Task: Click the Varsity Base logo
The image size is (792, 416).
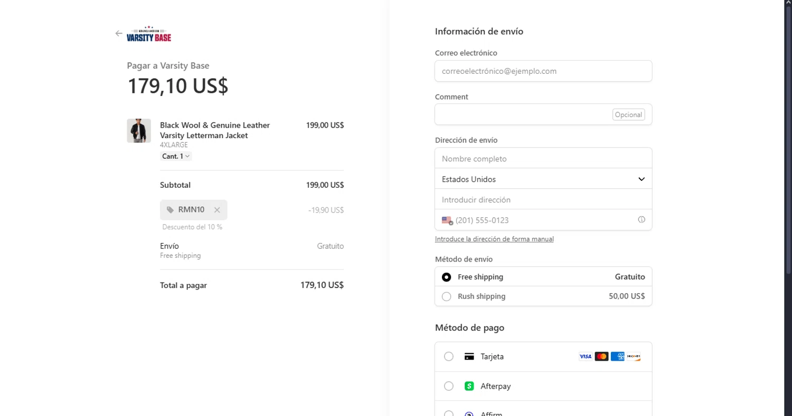Action: pos(149,34)
